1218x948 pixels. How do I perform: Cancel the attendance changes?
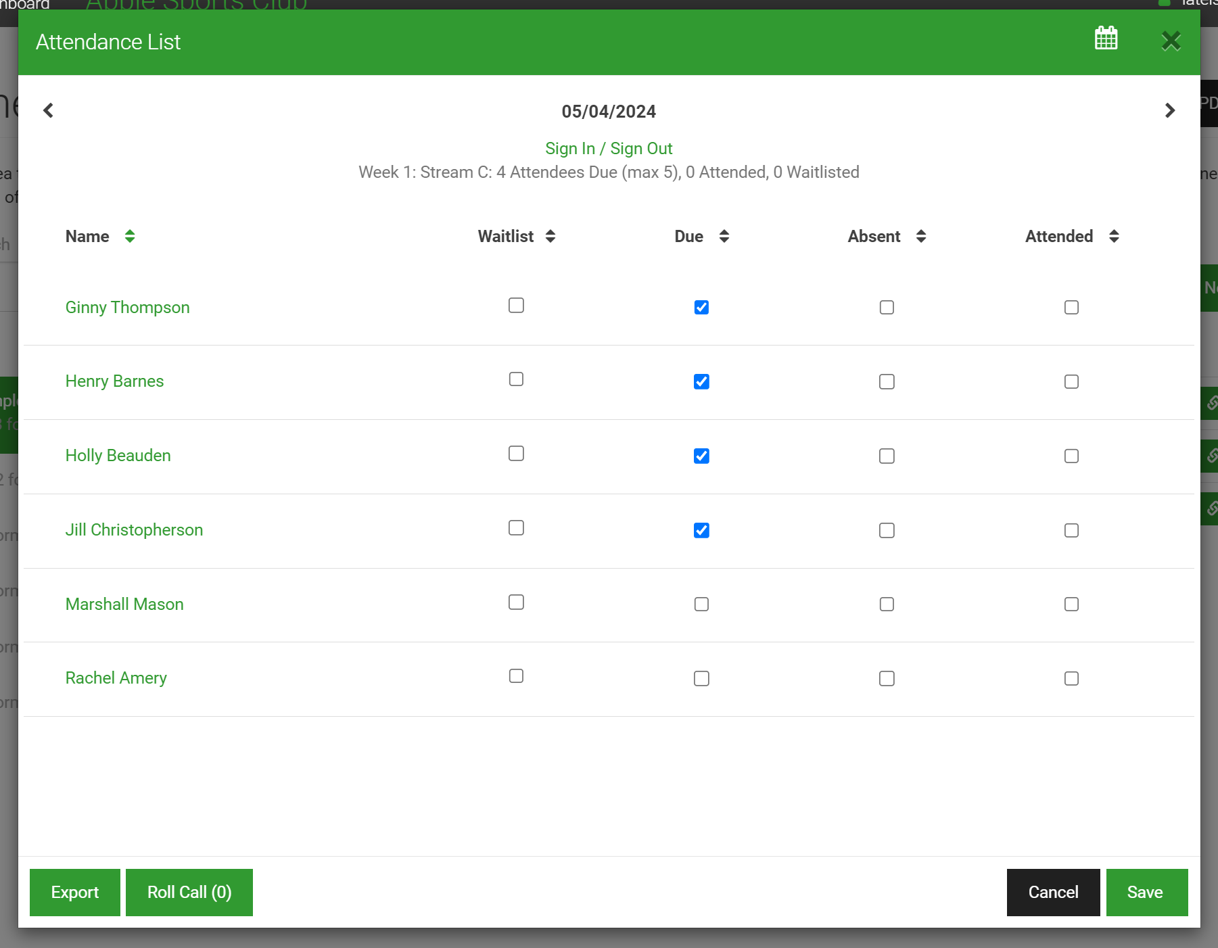click(x=1053, y=893)
